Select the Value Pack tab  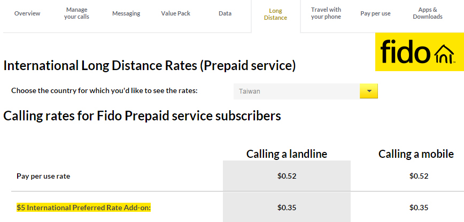[x=175, y=13]
